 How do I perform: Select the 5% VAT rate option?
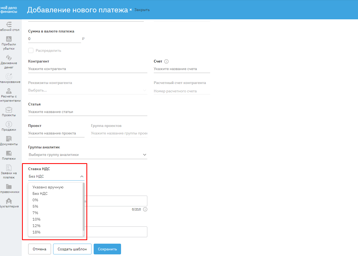tap(35, 206)
